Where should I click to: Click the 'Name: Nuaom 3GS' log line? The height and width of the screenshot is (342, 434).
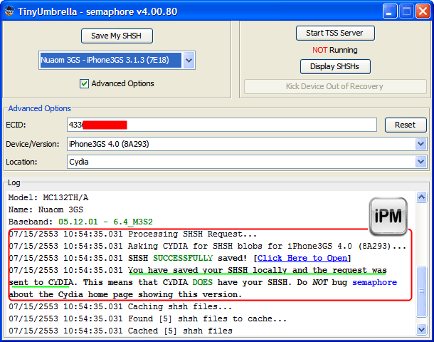[46, 209]
